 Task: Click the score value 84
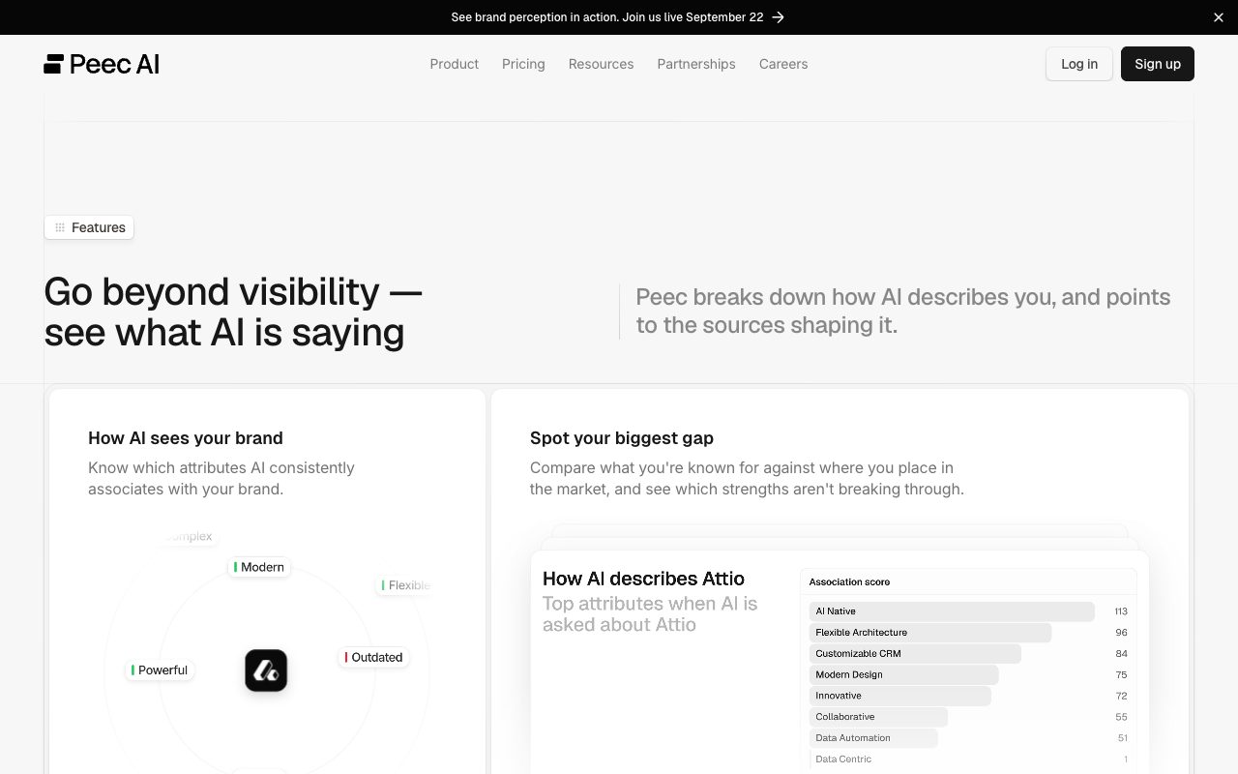point(1122,654)
